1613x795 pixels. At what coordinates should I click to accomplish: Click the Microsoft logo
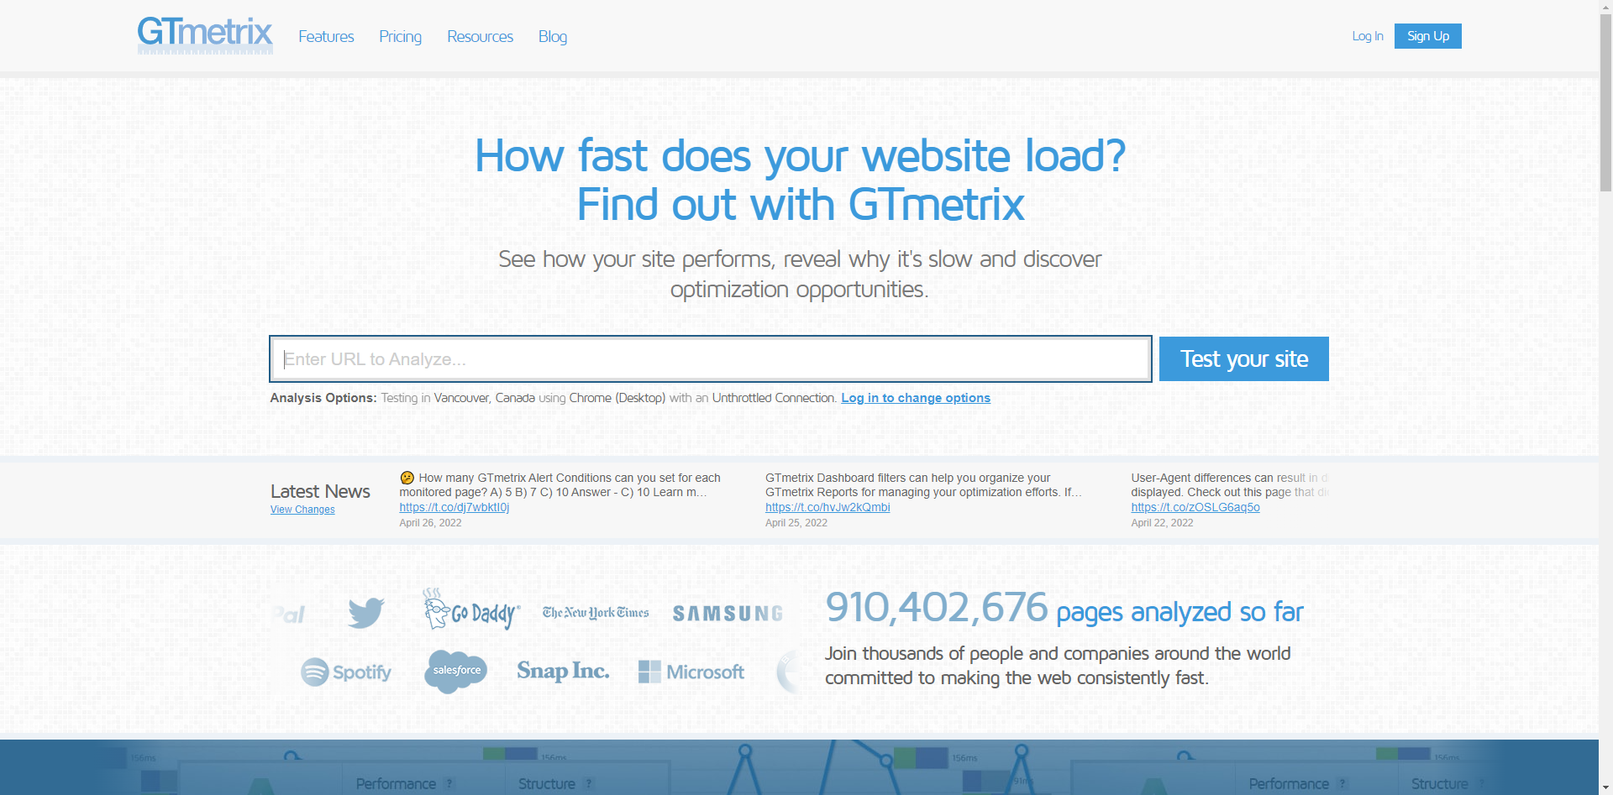click(x=691, y=672)
